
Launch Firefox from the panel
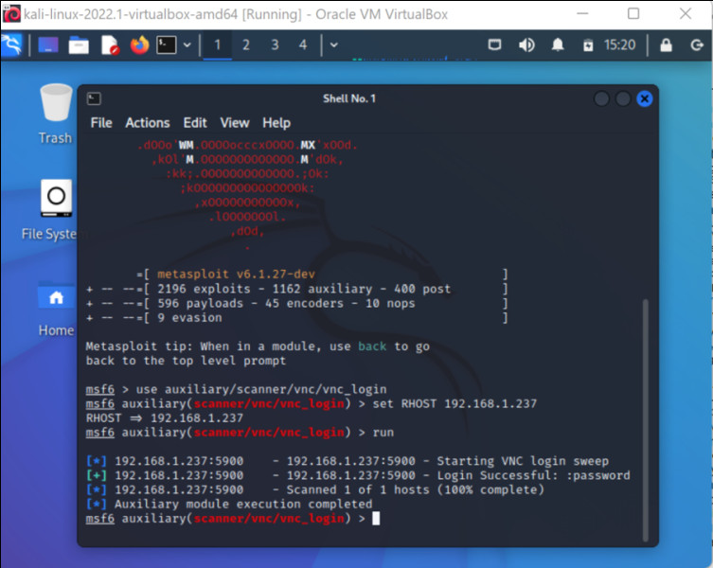tap(139, 45)
